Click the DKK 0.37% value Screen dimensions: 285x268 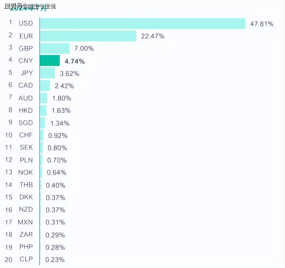55,198
